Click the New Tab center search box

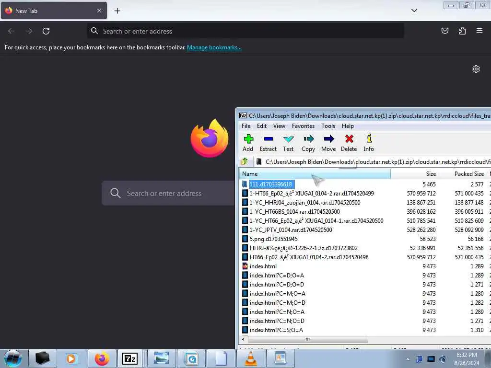[x=168, y=193]
